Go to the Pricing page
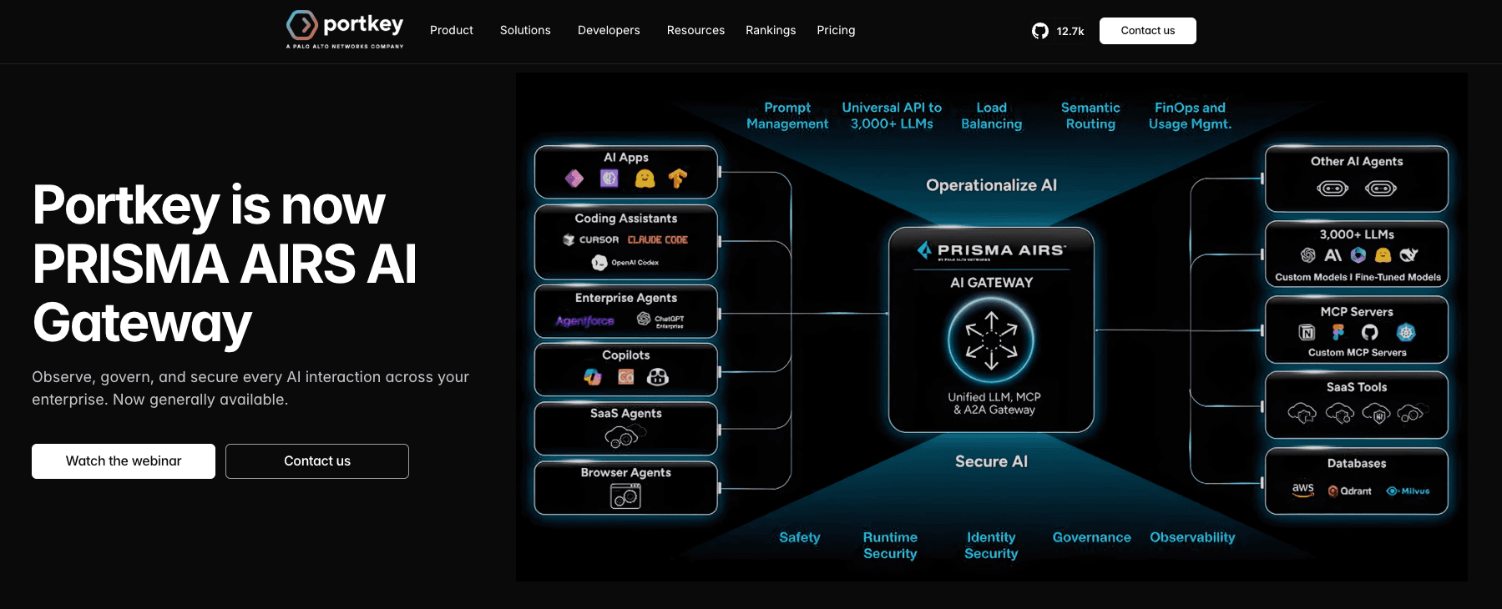Image resolution: width=1502 pixels, height=609 pixels. click(836, 30)
